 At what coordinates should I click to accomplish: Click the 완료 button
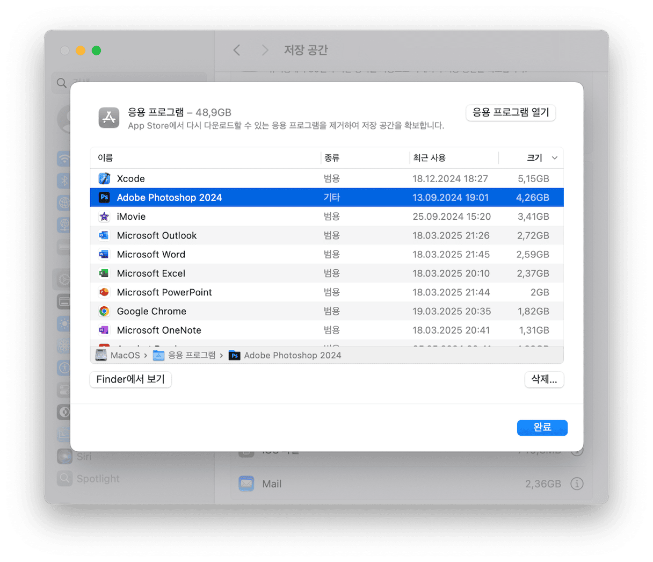point(542,427)
